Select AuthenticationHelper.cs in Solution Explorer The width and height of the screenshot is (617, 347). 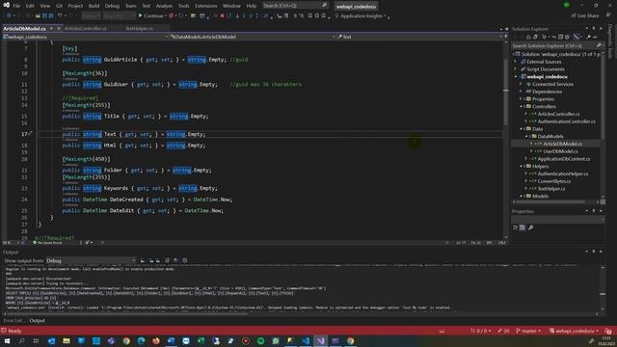pyautogui.click(x=563, y=173)
